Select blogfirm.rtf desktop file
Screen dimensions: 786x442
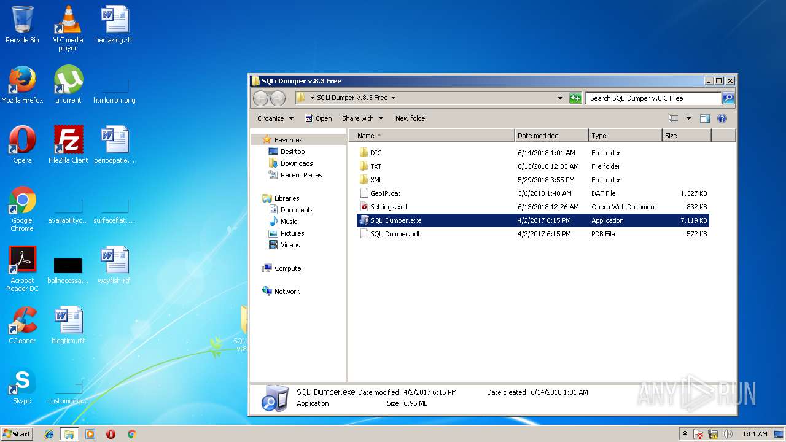(x=68, y=325)
